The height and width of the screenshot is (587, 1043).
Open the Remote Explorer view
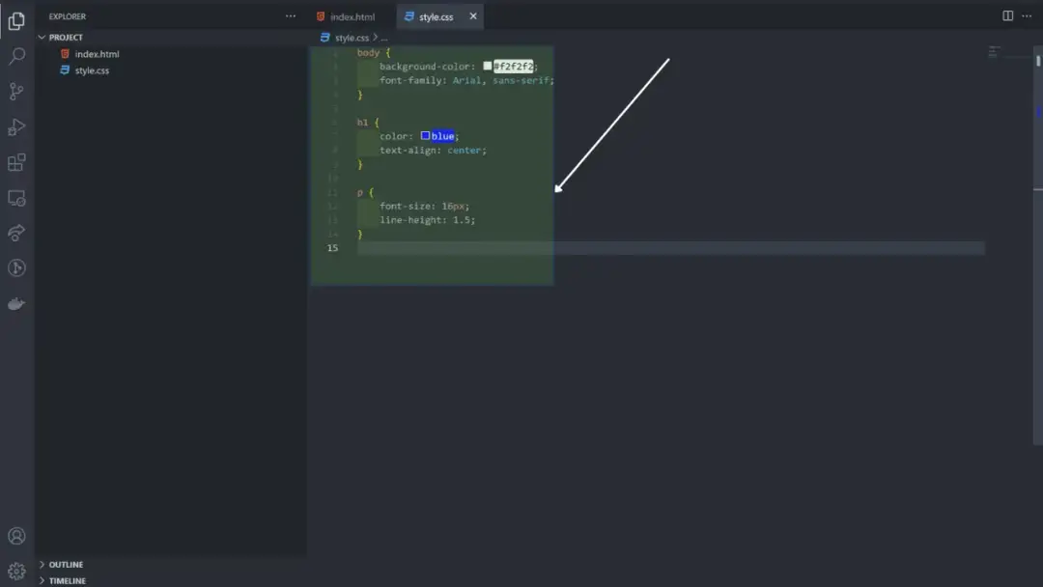click(15, 197)
